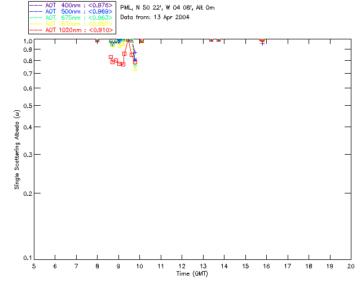Click y-axis tick label 0.5
Image resolution: width=361 pixels, height=288 pixels.
click(x=28, y=106)
